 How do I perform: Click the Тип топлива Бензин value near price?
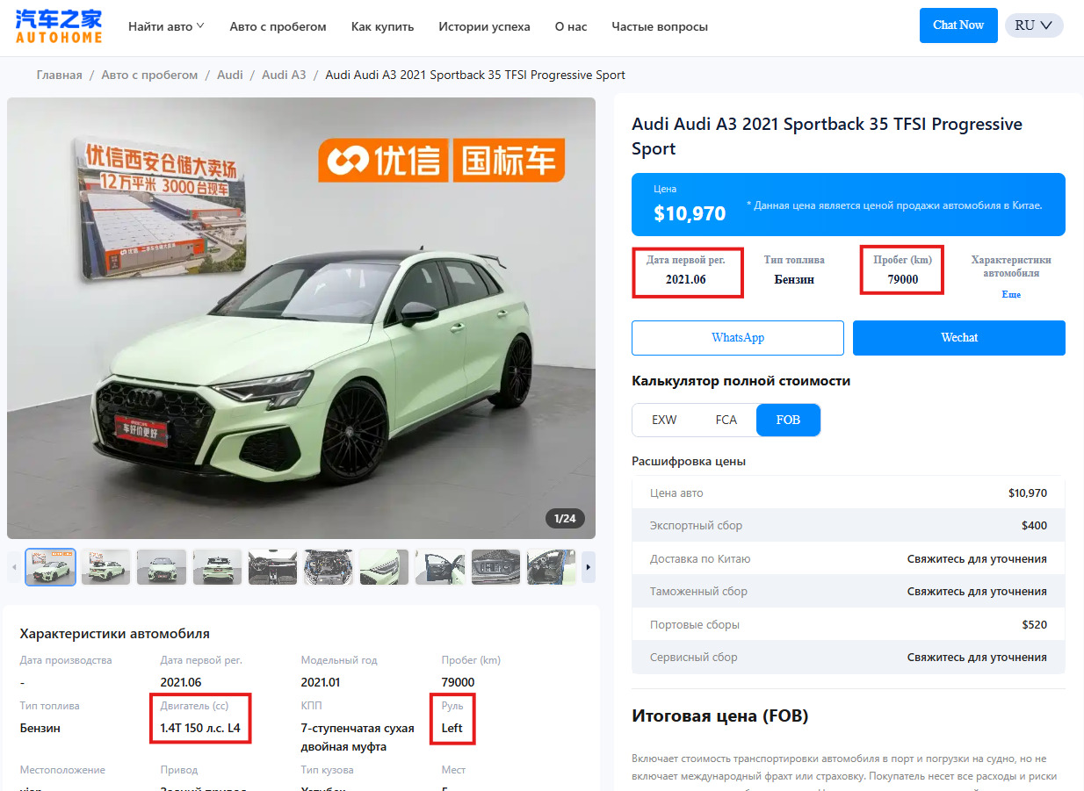pyautogui.click(x=794, y=279)
